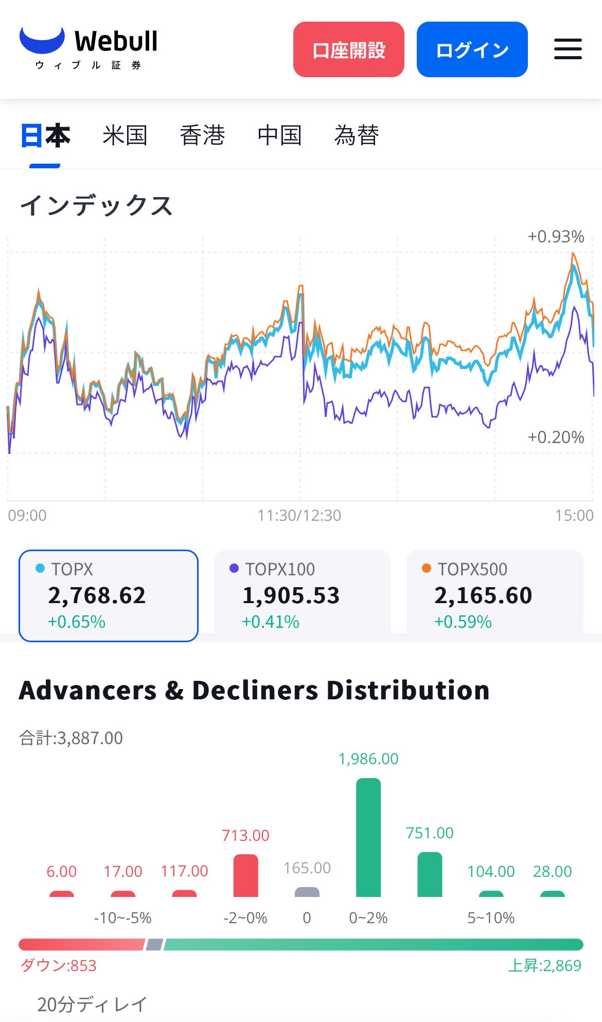This screenshot has width=602, height=1022.
Task: Click the tallest green 1,986.00 bar
Action: click(x=368, y=837)
